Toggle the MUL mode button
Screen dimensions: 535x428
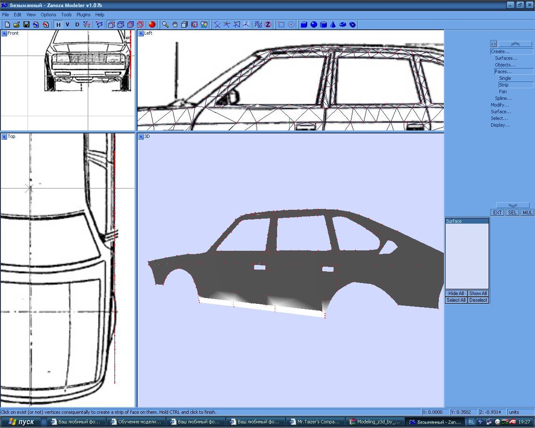[527, 213]
